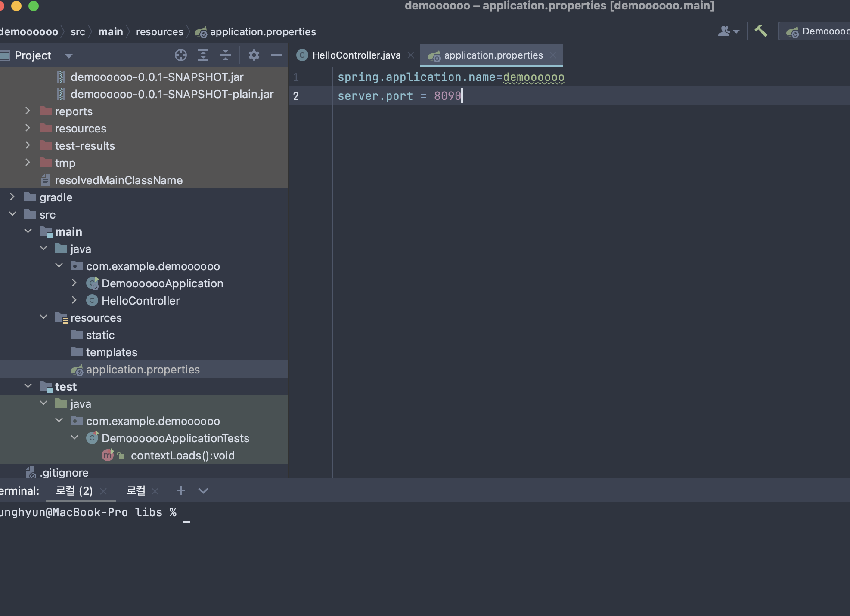Open terminal tabs dropdown chevron

pos(203,490)
